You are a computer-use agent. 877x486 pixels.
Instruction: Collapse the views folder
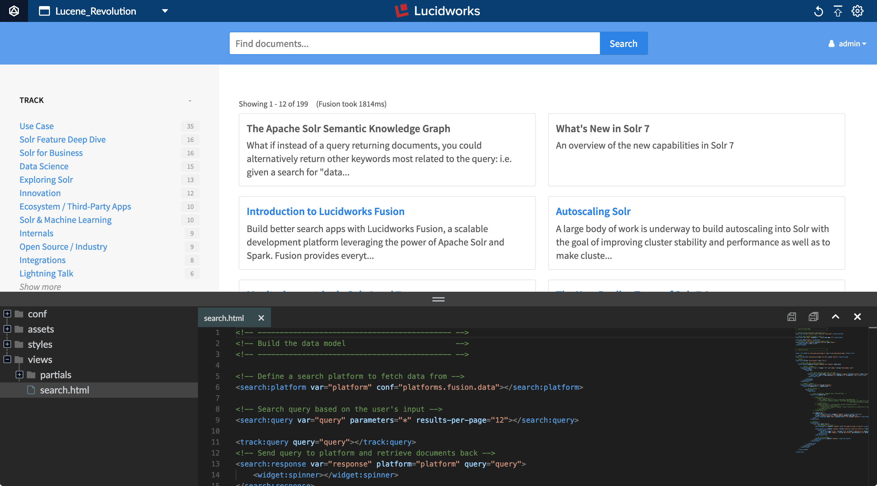(x=7, y=359)
